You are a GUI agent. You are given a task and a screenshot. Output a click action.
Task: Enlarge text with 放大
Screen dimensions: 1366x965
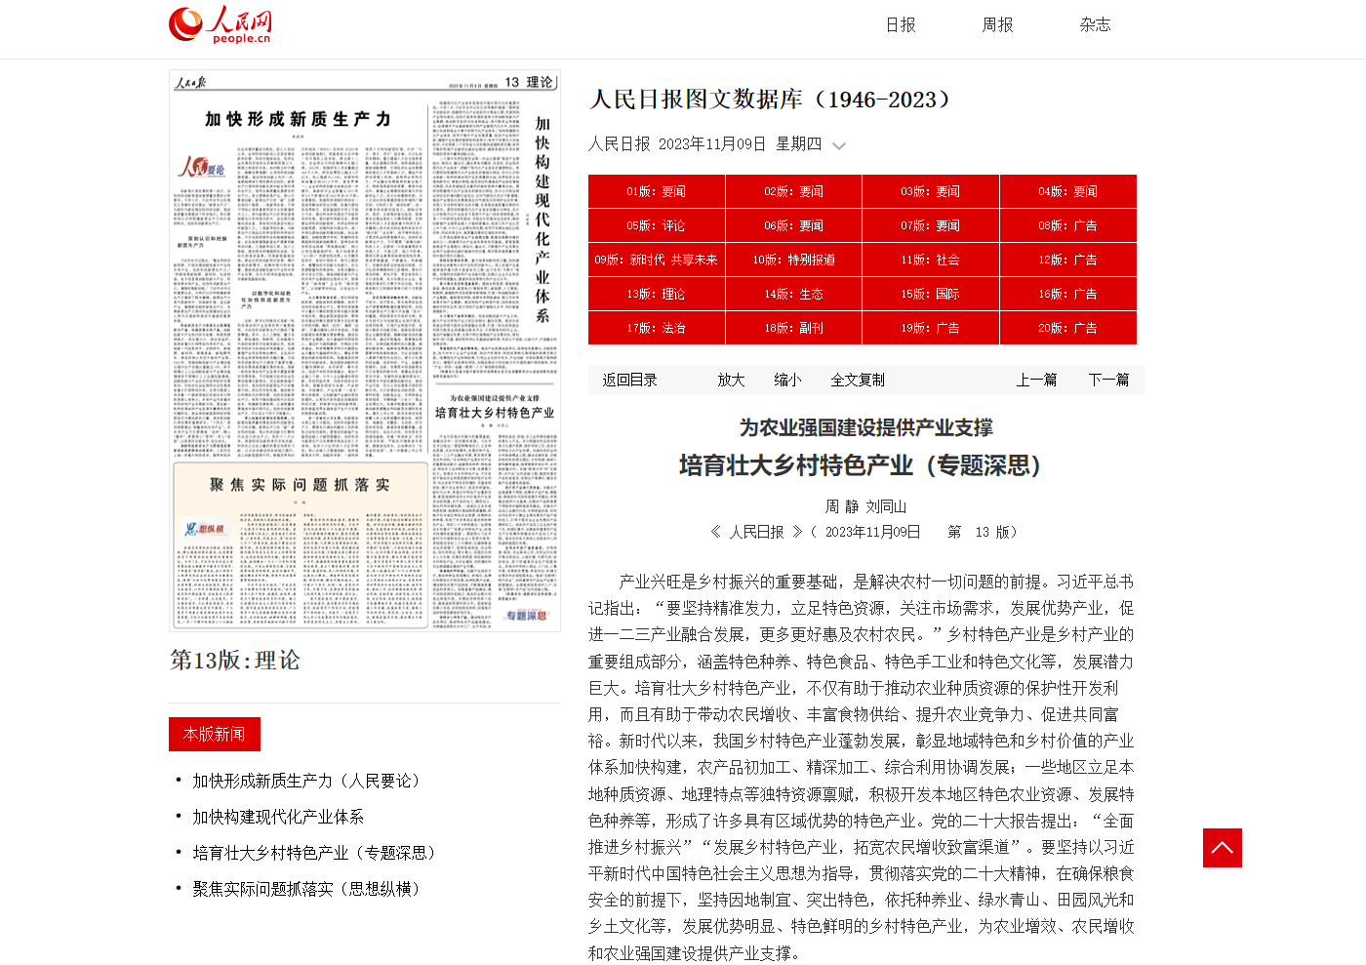[731, 380]
